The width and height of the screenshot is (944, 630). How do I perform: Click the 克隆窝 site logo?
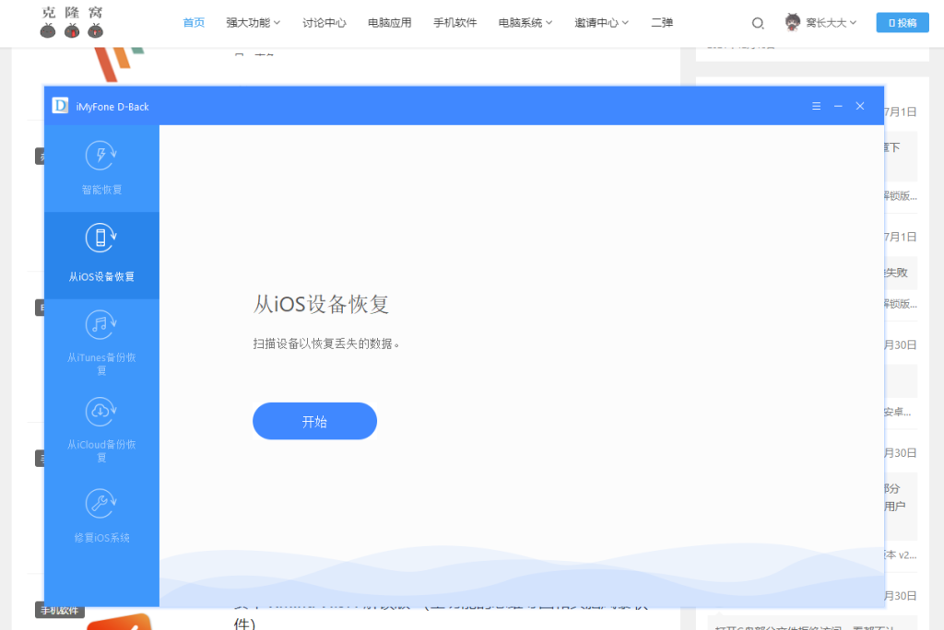(x=72, y=22)
